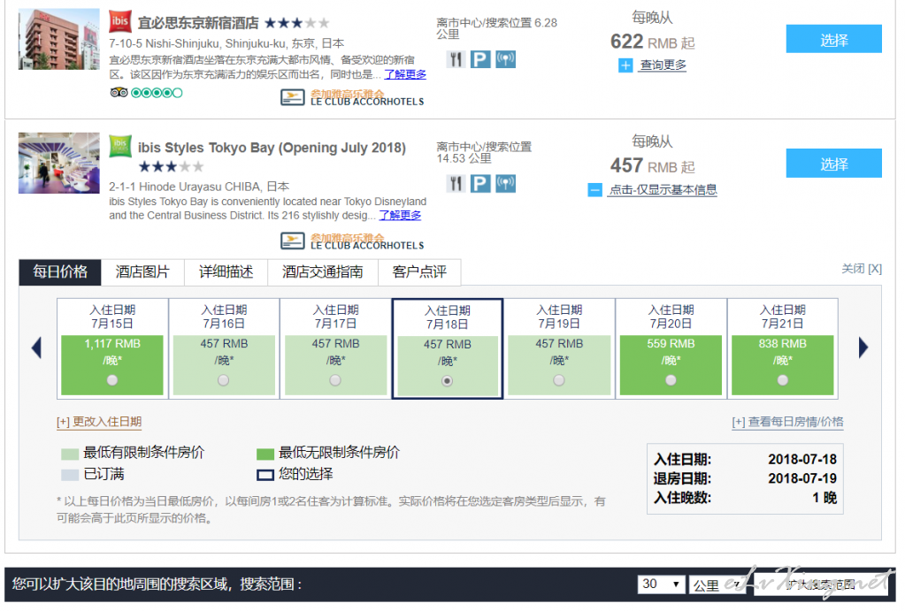
Task: Open the search radius 30 dropdown
Action: point(661,584)
